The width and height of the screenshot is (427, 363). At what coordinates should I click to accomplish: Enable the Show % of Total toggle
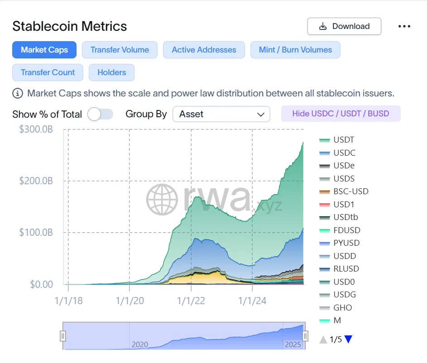100,114
